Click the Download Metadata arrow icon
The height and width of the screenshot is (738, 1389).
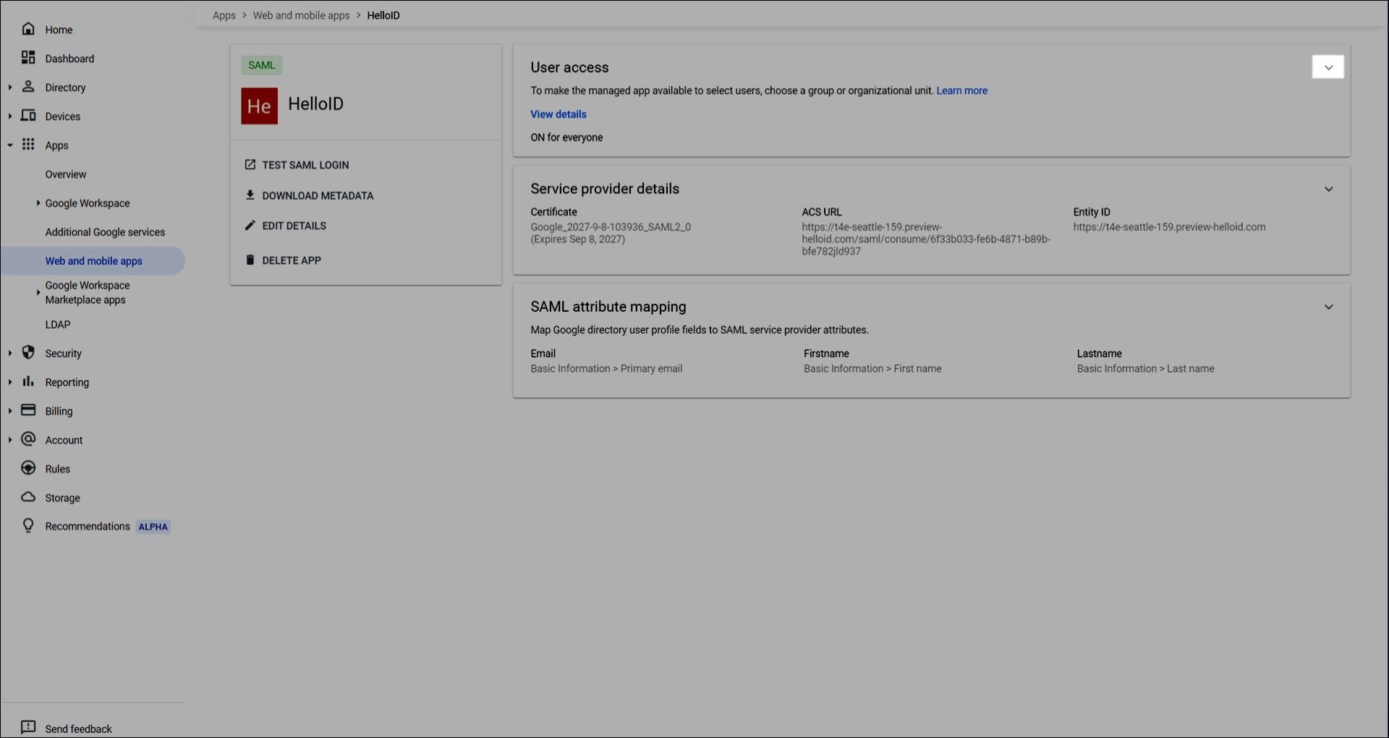coord(250,195)
